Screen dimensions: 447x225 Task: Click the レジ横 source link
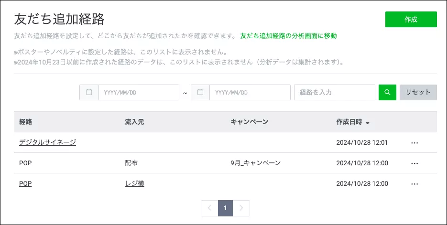134,183
